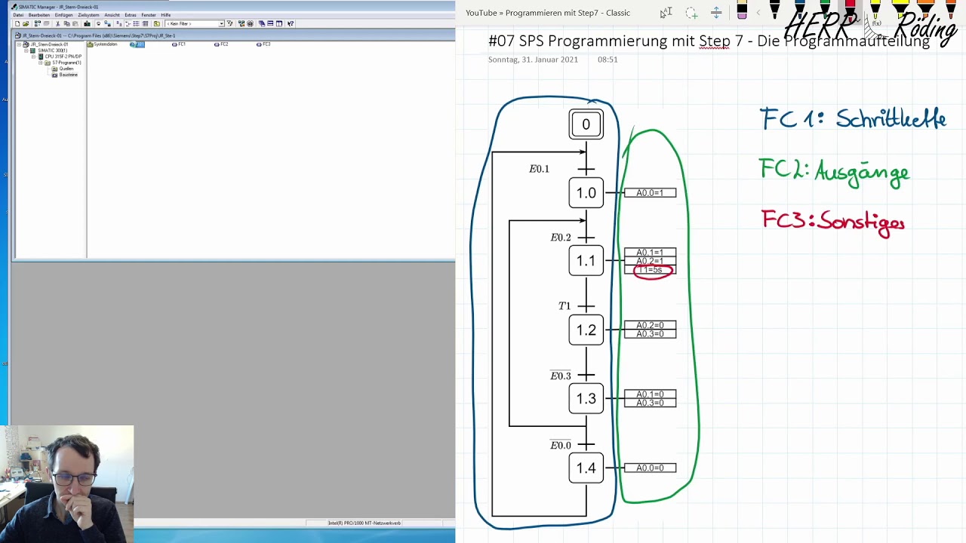Open the Extras menu
This screenshot has width=966, height=543.
(131, 15)
